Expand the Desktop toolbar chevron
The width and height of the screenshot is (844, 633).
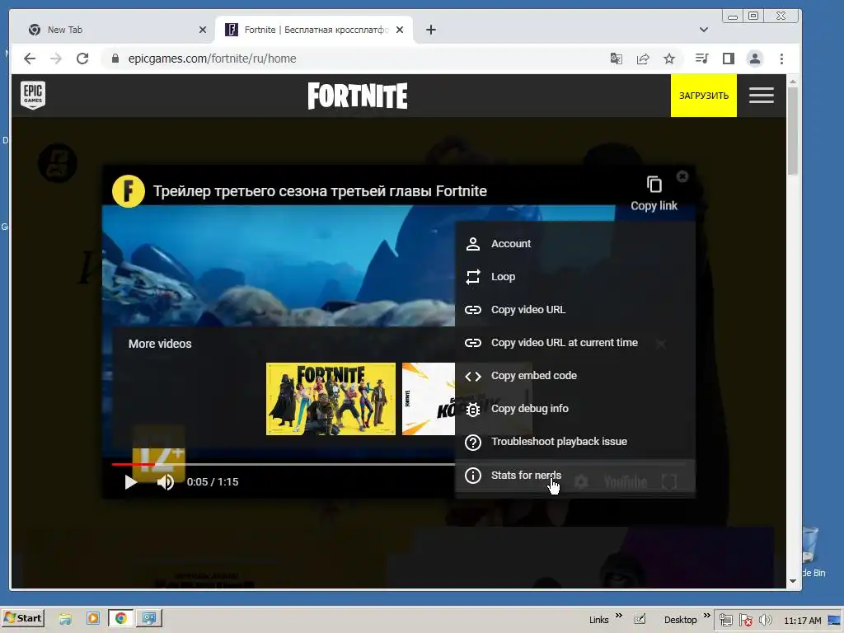coord(706,615)
